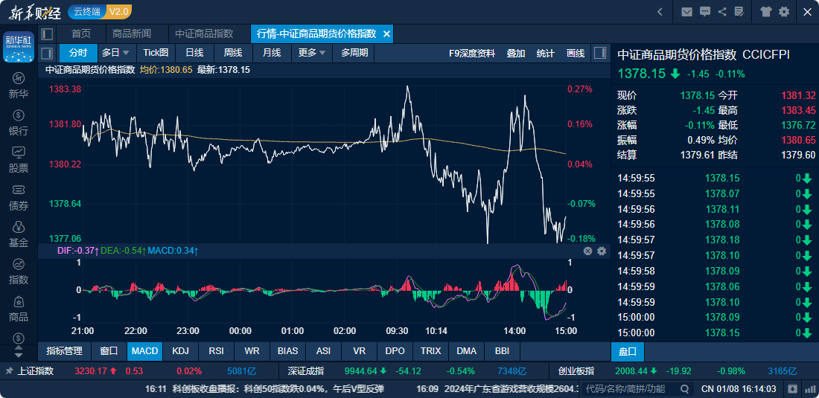The image size is (819, 398).
Task: Open the chat message bubble icon
Action: 704,12
